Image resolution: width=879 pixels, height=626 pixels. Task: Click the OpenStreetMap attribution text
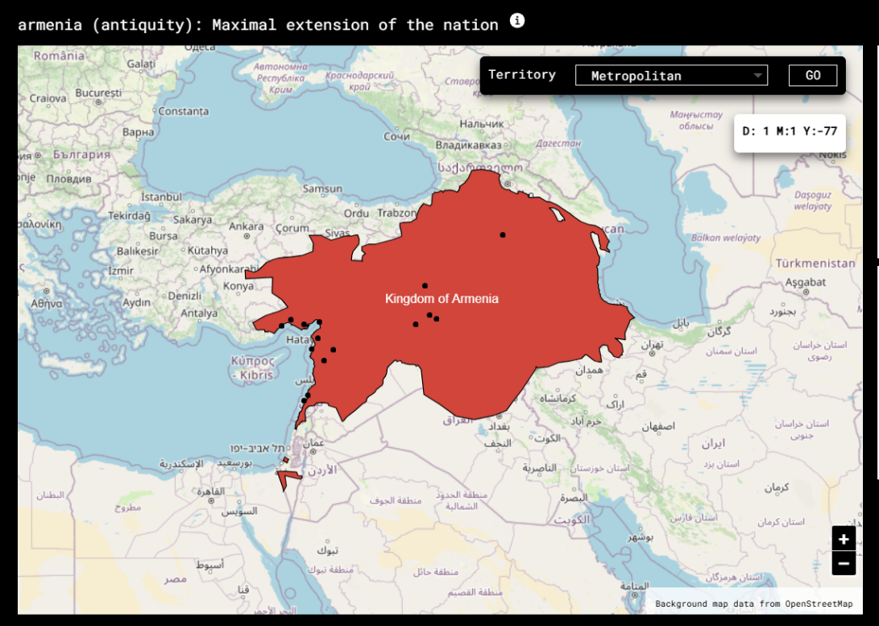(753, 603)
